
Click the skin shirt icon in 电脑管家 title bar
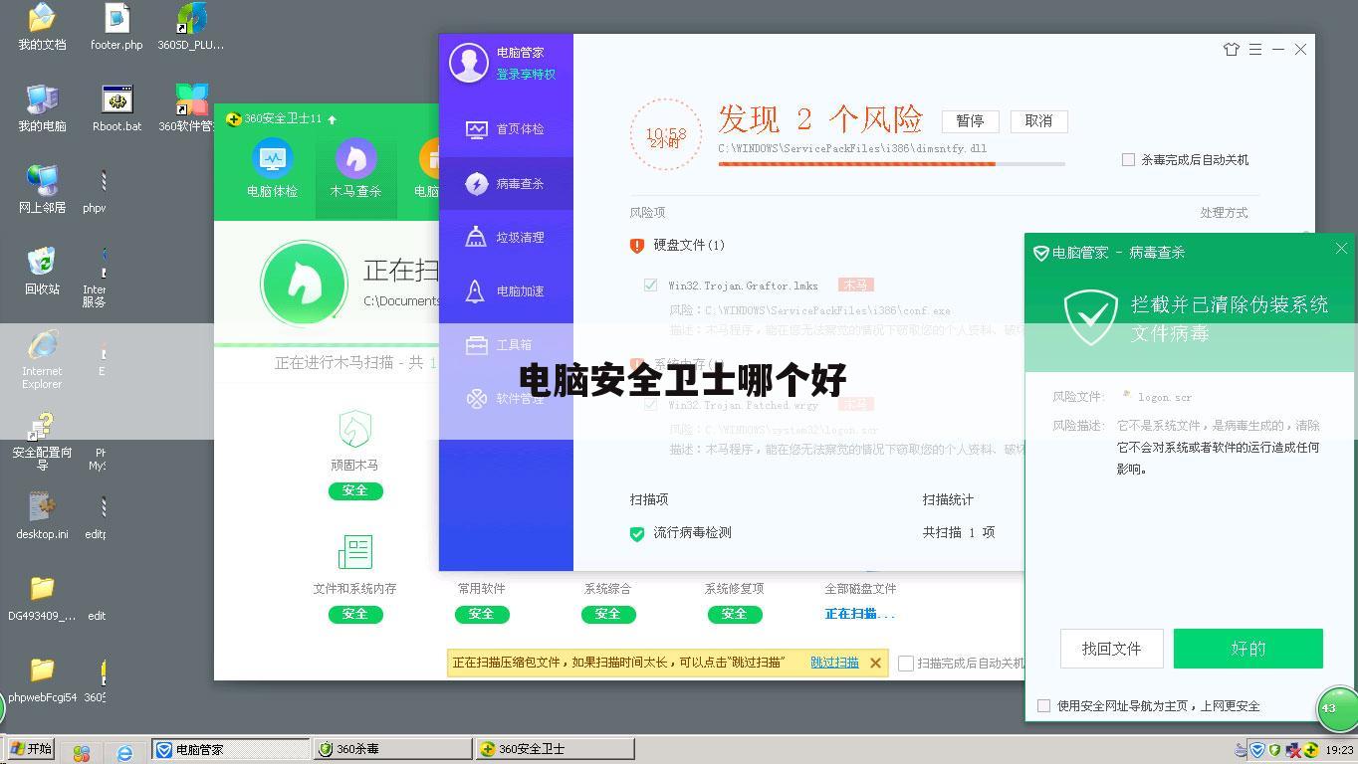click(1232, 49)
